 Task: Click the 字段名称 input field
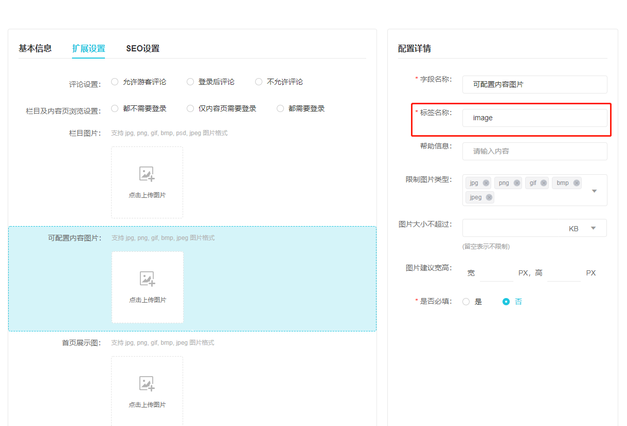point(534,84)
